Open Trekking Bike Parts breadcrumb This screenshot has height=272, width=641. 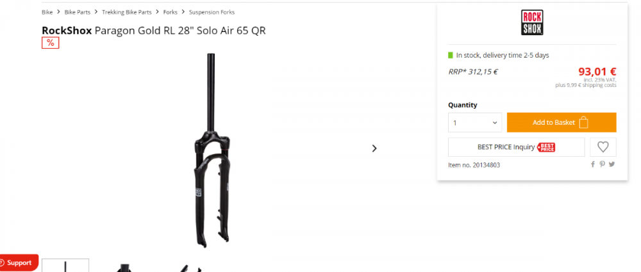(x=127, y=12)
